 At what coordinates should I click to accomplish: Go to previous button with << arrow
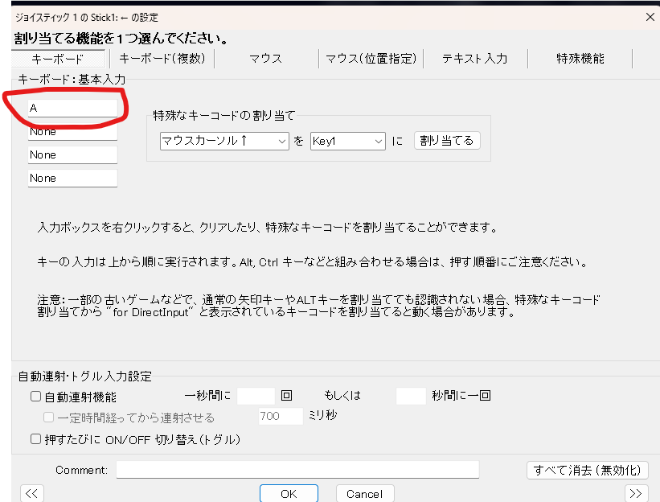(x=32, y=493)
